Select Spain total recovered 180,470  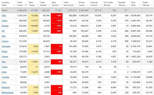73,21
